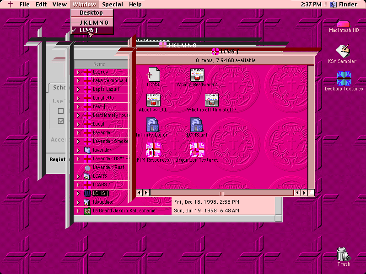
Task: Click the cross icon beside Lapis Lazuli
Action: pyautogui.click(x=87, y=90)
